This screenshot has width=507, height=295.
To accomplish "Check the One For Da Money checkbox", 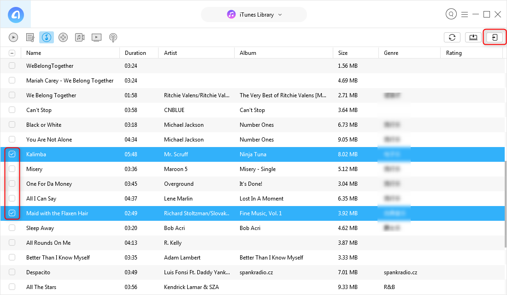I will click(x=12, y=183).
